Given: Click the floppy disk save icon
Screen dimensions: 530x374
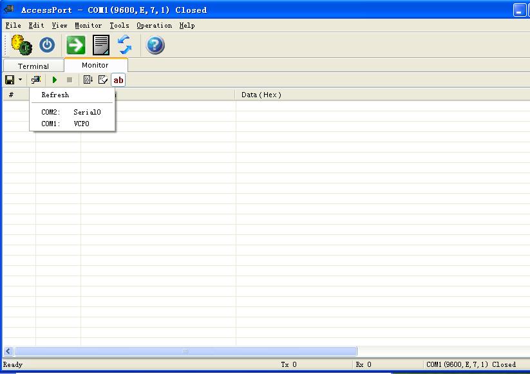Looking at the screenshot, I should click(x=10, y=80).
